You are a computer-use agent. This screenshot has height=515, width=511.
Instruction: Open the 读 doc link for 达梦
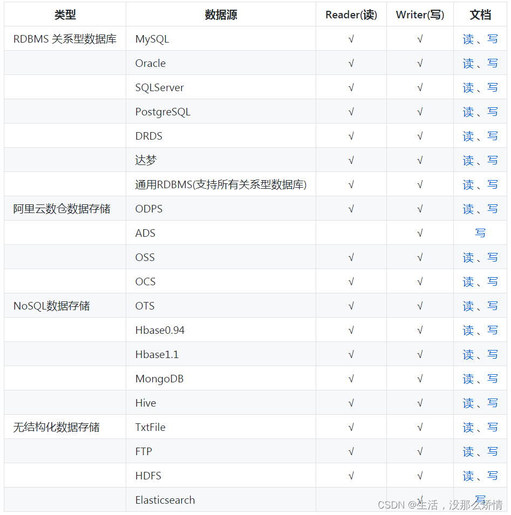click(468, 160)
